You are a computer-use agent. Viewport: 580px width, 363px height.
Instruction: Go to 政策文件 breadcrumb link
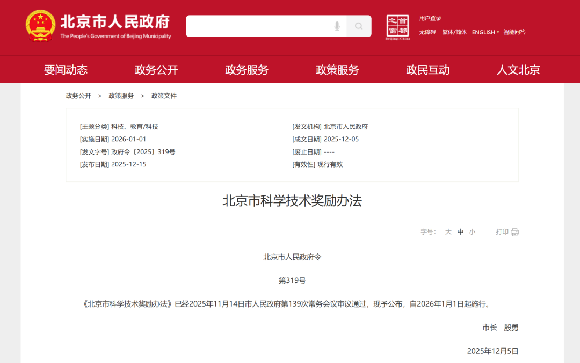pyautogui.click(x=164, y=96)
